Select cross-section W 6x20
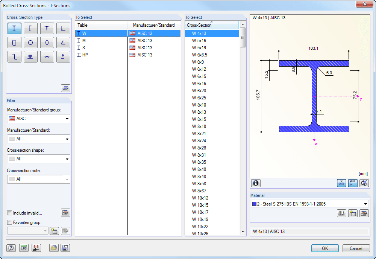Viewport: 376px width, 259px height. click(x=212, y=91)
